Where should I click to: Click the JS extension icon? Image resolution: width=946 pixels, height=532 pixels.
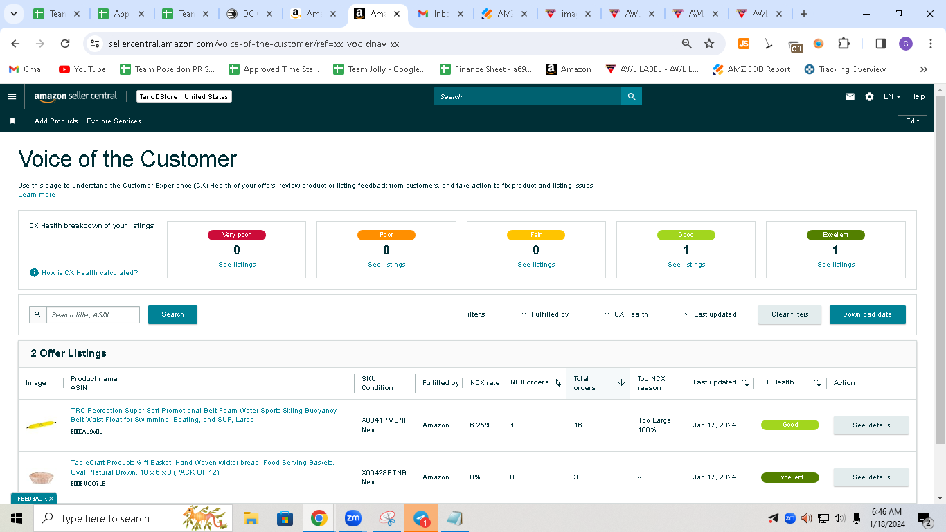[744, 44]
